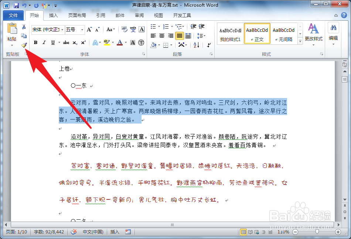Switch to the 插入 ribbon tab

tap(53, 16)
